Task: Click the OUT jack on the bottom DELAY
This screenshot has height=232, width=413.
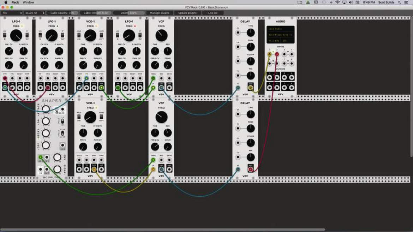Action: pyautogui.click(x=251, y=169)
